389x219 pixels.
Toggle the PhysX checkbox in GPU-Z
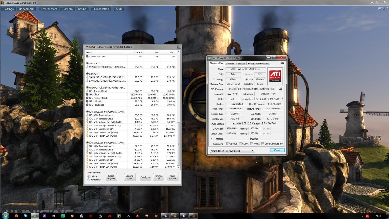click(x=252, y=144)
